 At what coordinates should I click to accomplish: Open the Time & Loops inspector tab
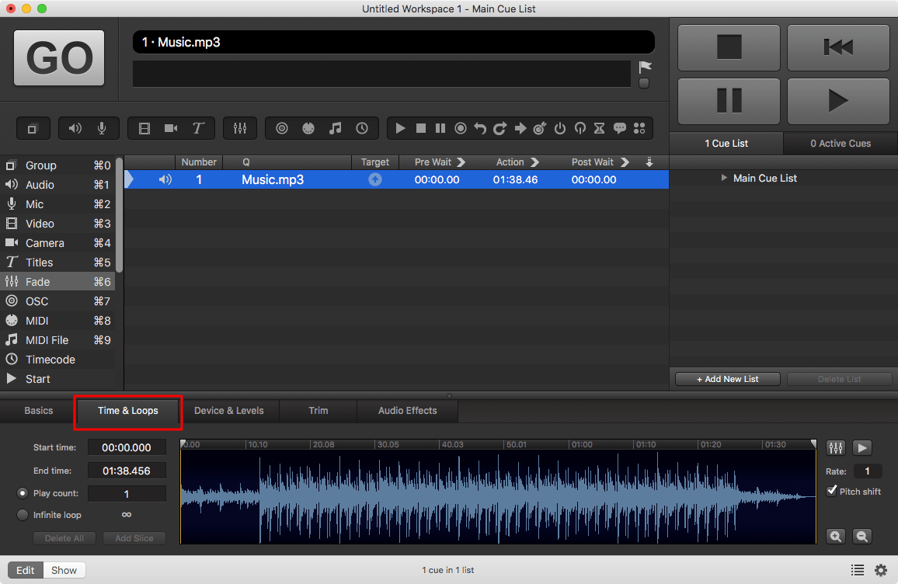tap(127, 411)
